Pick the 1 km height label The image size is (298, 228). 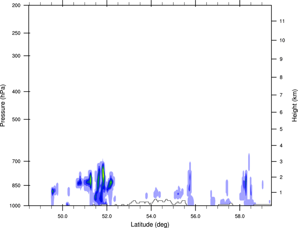tap(281, 193)
